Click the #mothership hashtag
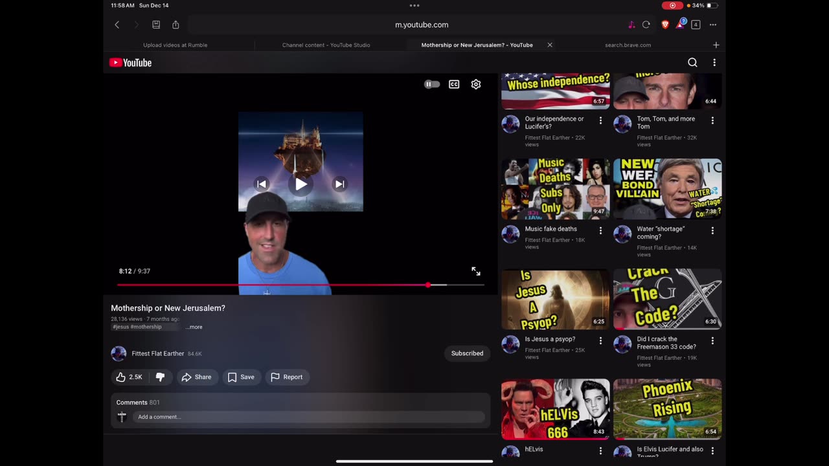The image size is (829, 466). click(146, 327)
